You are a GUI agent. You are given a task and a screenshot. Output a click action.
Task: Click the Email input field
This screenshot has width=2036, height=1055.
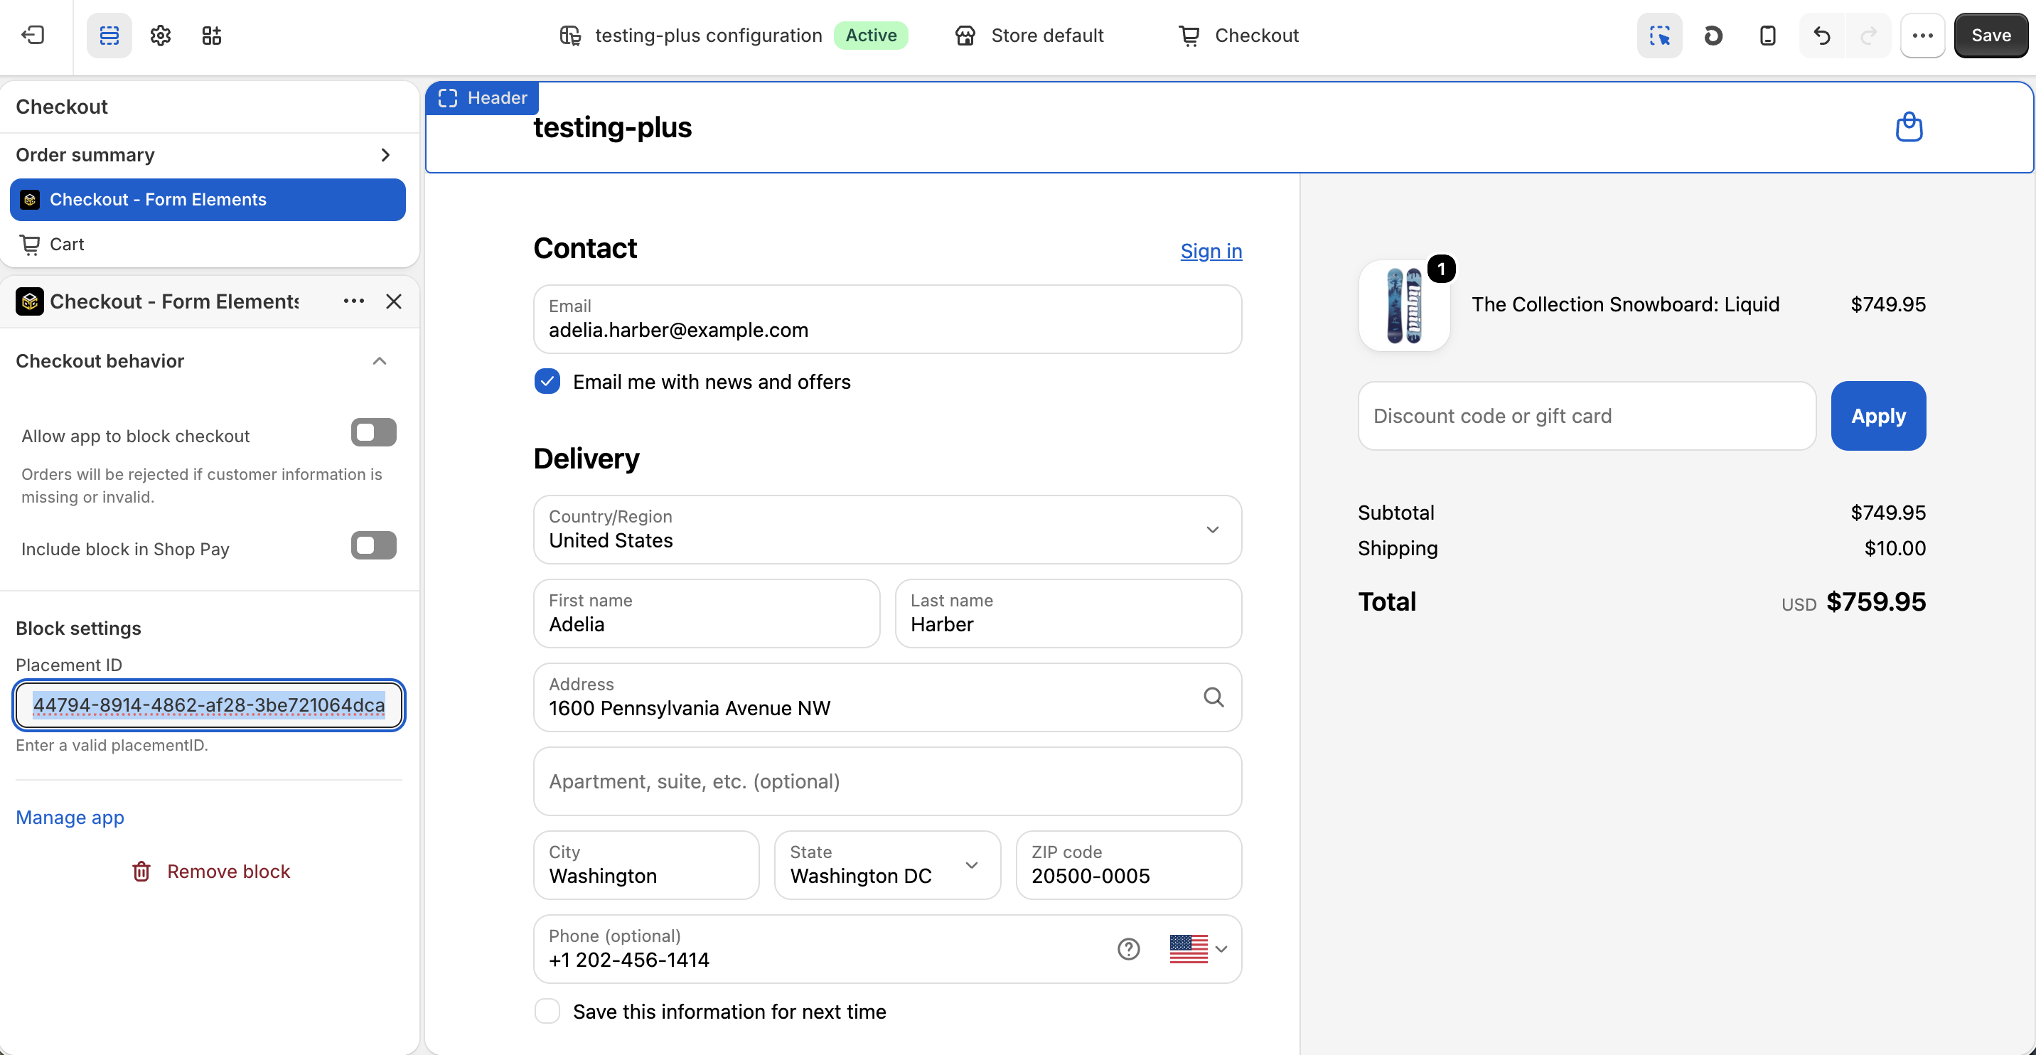[x=886, y=318]
